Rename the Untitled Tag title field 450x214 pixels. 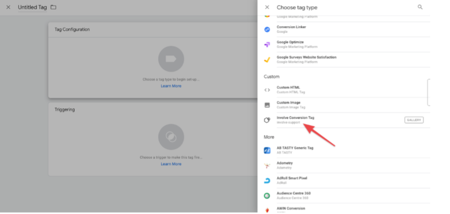click(x=32, y=7)
